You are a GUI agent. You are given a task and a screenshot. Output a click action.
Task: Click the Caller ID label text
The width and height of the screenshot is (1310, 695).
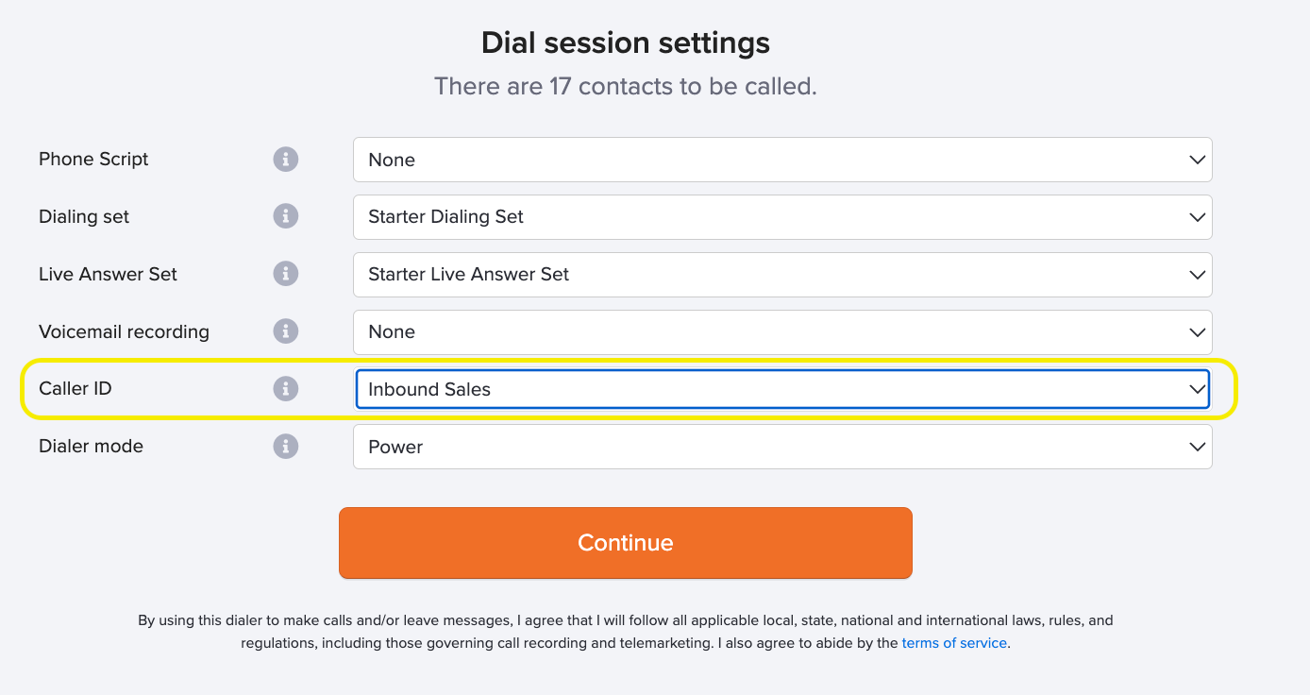coord(76,389)
